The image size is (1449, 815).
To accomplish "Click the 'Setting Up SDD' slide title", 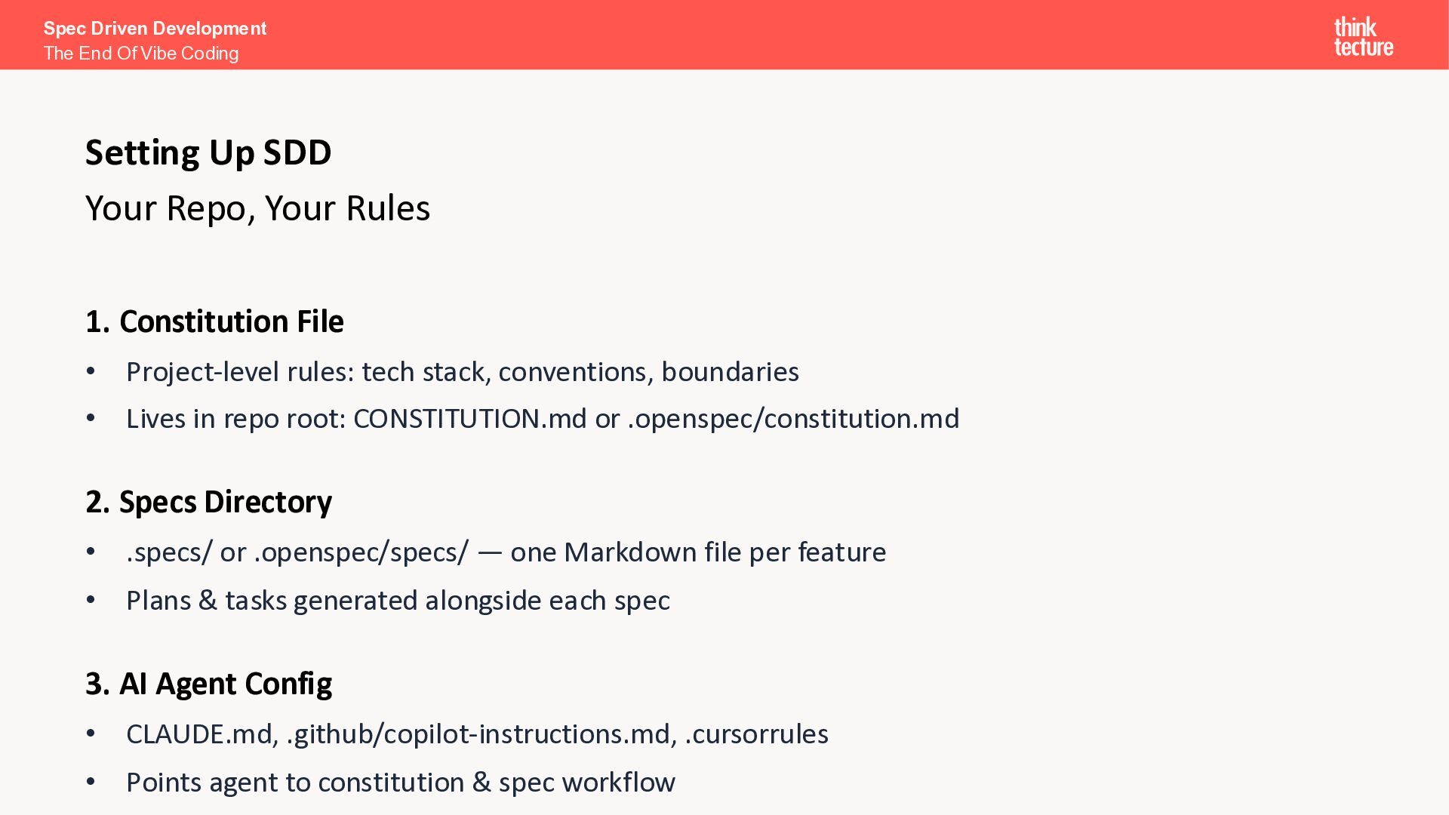I will pos(208,152).
